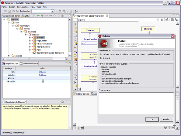Image resolution: width=181 pixels, height=136 pixels.
Task: Open the Fichier menu
Action: pyautogui.click(x=4, y=7)
